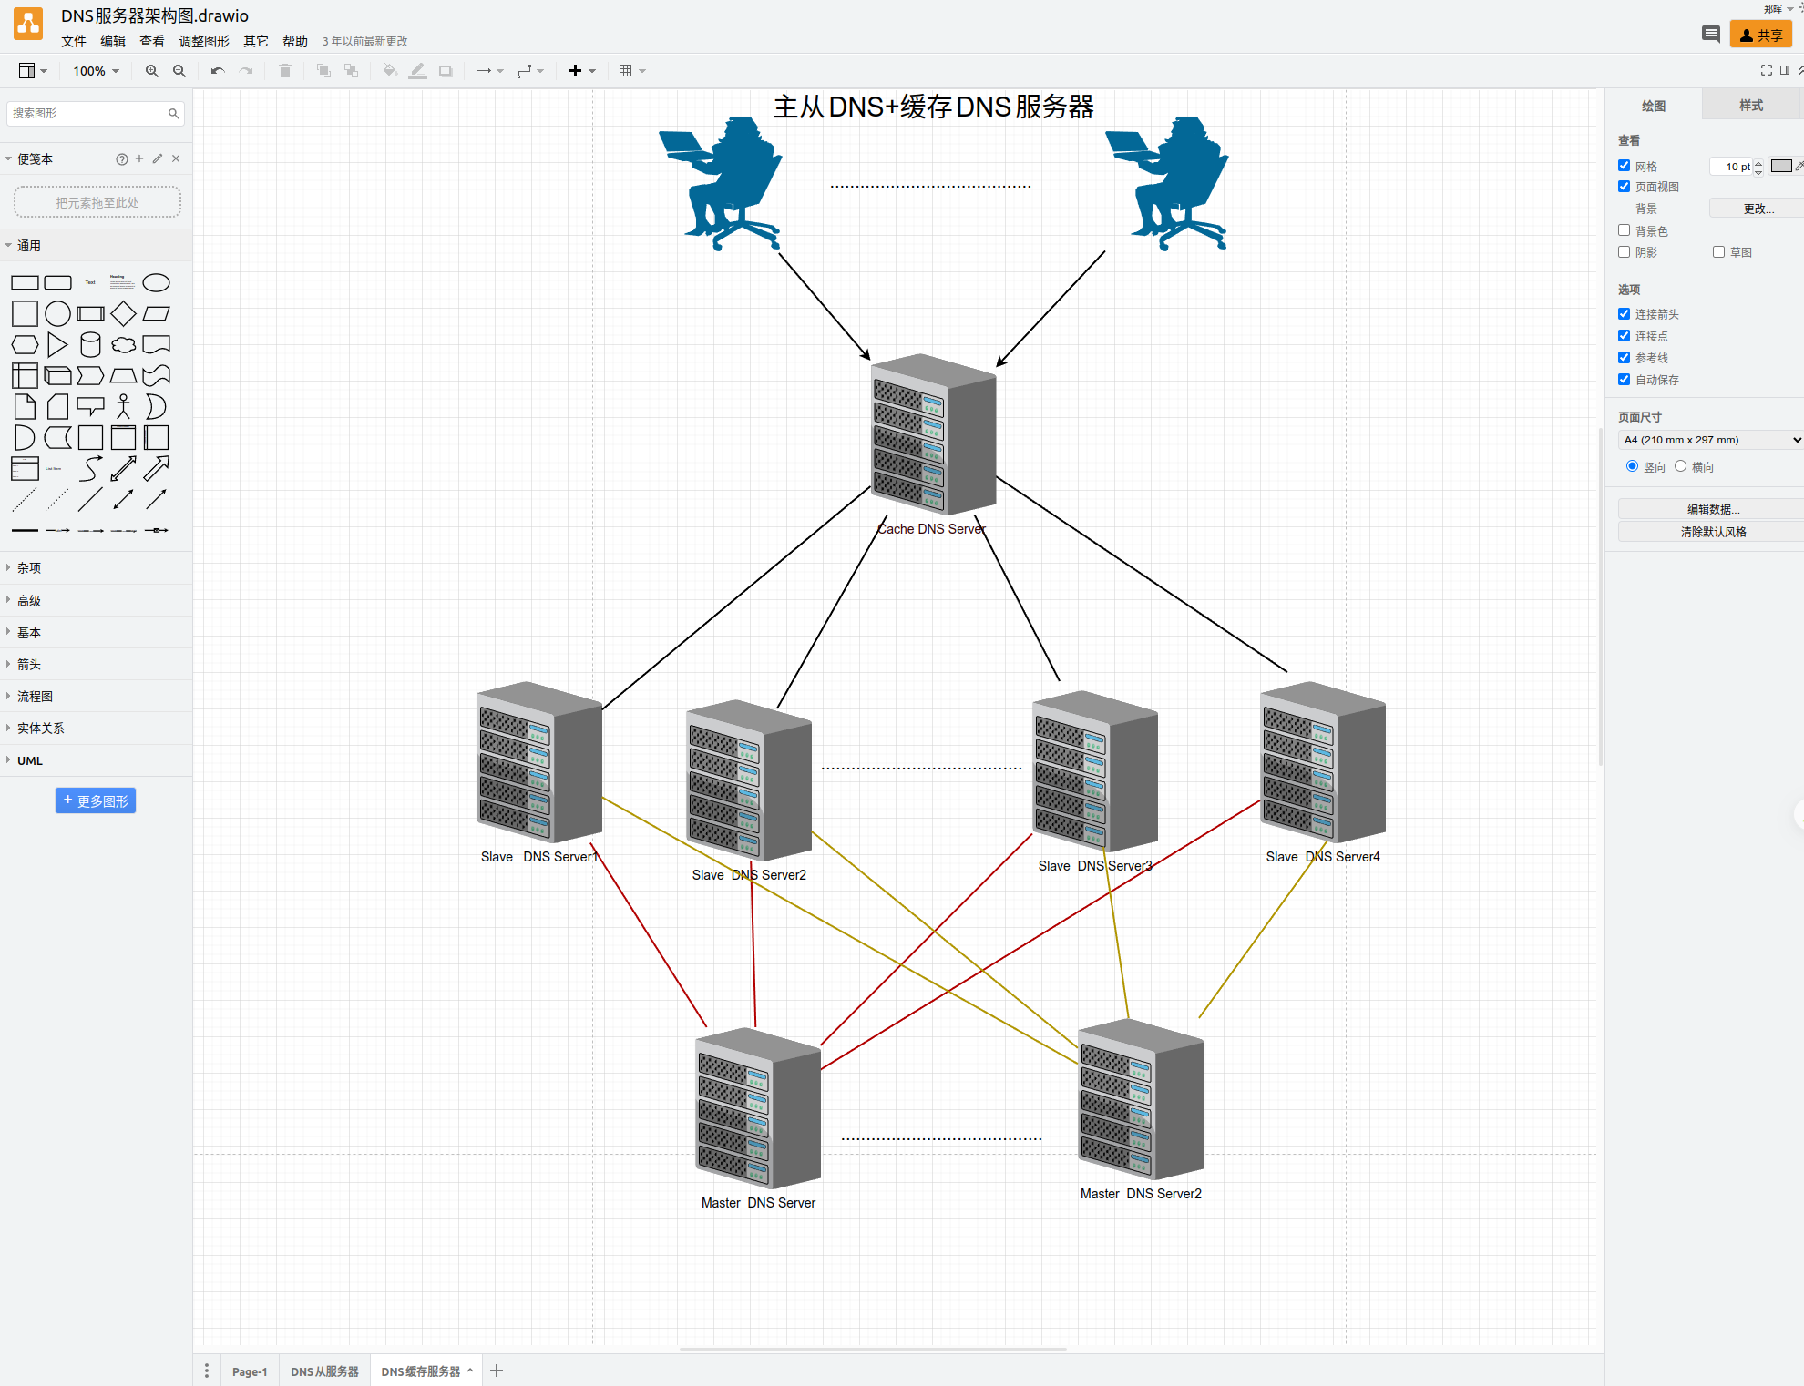Screen dimensions: 1804x1386
Task: Select the 横向 landscape radio button
Action: [1680, 466]
